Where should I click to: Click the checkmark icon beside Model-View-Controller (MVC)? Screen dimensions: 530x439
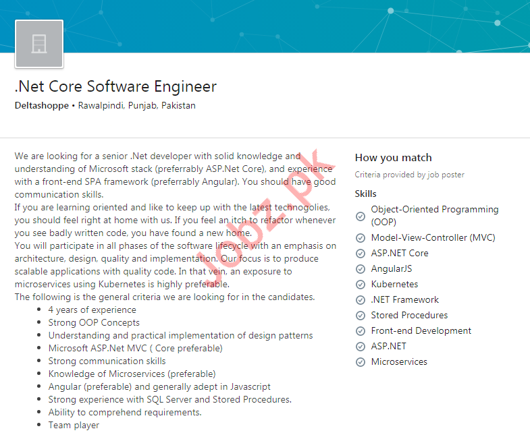click(x=361, y=238)
